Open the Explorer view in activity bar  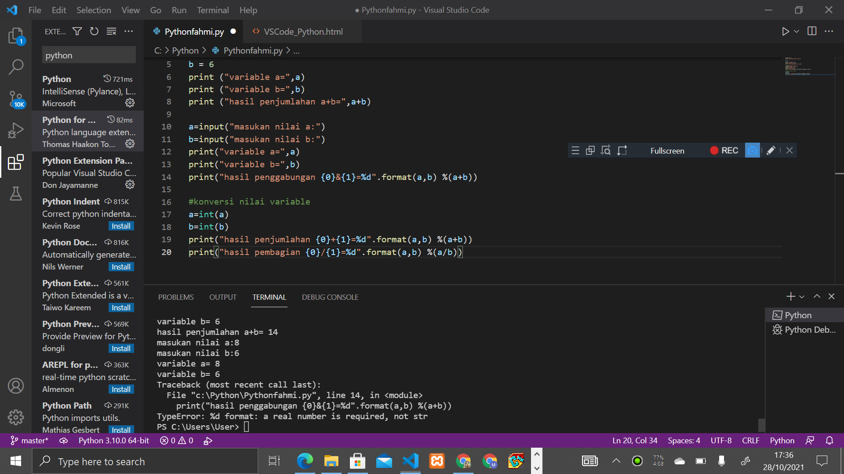point(16,36)
